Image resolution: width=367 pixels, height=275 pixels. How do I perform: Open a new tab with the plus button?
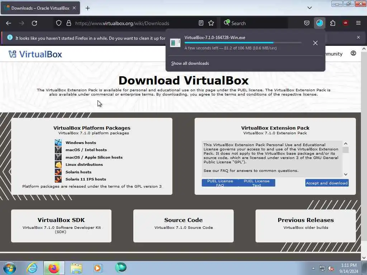click(x=87, y=8)
